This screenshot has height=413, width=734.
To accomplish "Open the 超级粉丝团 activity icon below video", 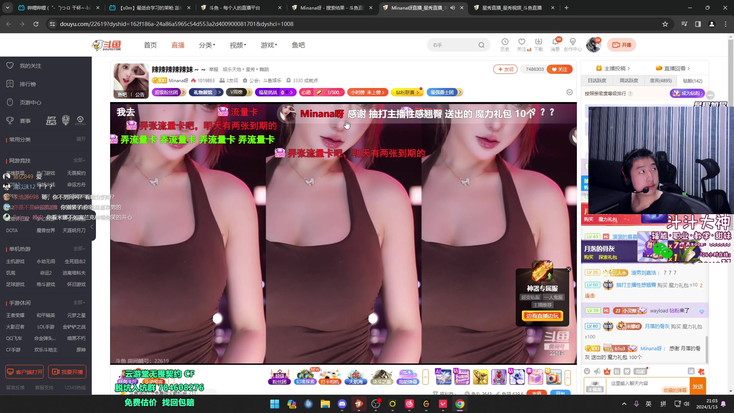I will click(x=279, y=377).
